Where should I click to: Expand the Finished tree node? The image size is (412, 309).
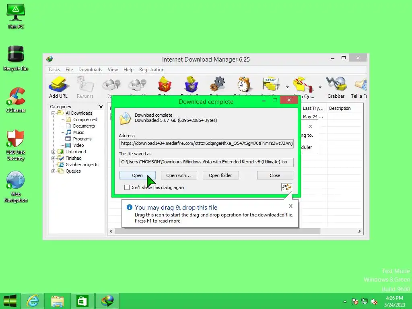54,158
